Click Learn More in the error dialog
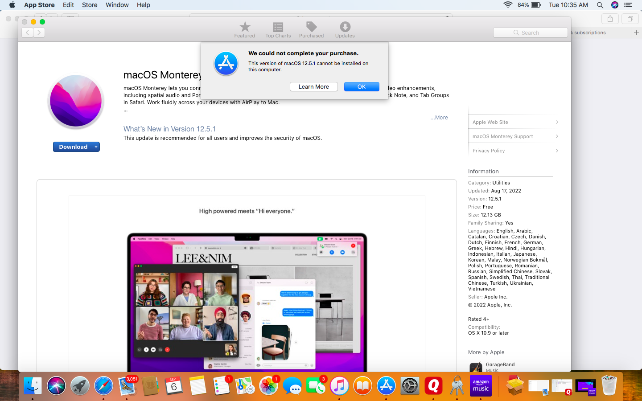The height and width of the screenshot is (401, 642). (313, 86)
